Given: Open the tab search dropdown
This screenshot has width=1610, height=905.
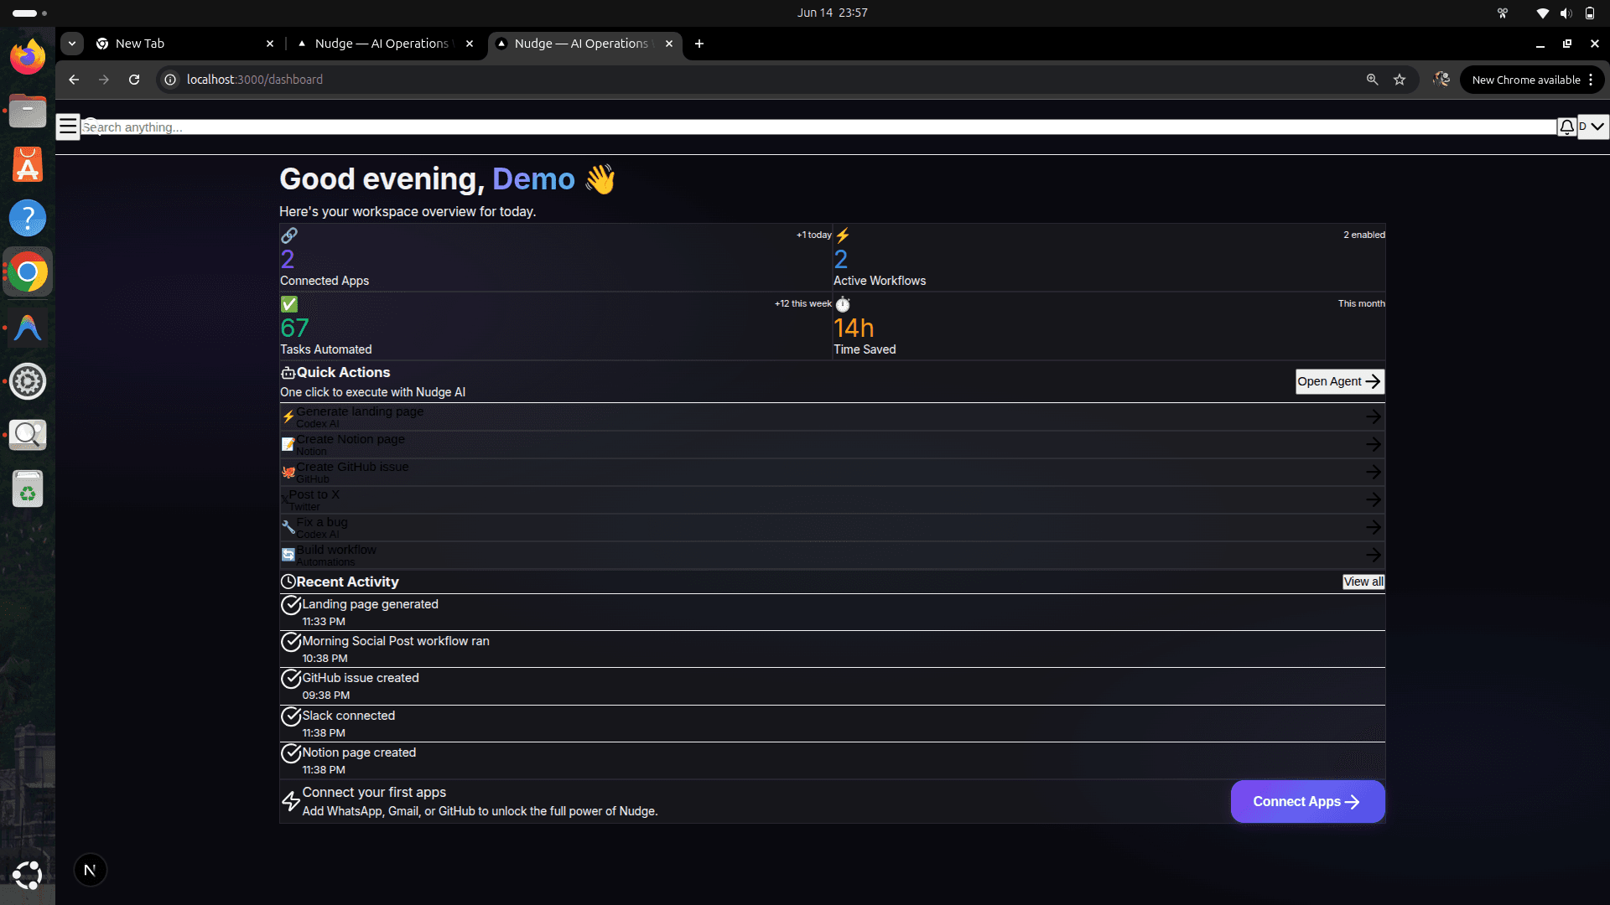Looking at the screenshot, I should tap(72, 44).
